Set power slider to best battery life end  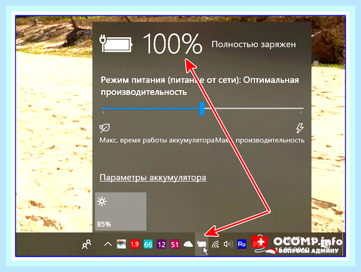[x=103, y=109]
